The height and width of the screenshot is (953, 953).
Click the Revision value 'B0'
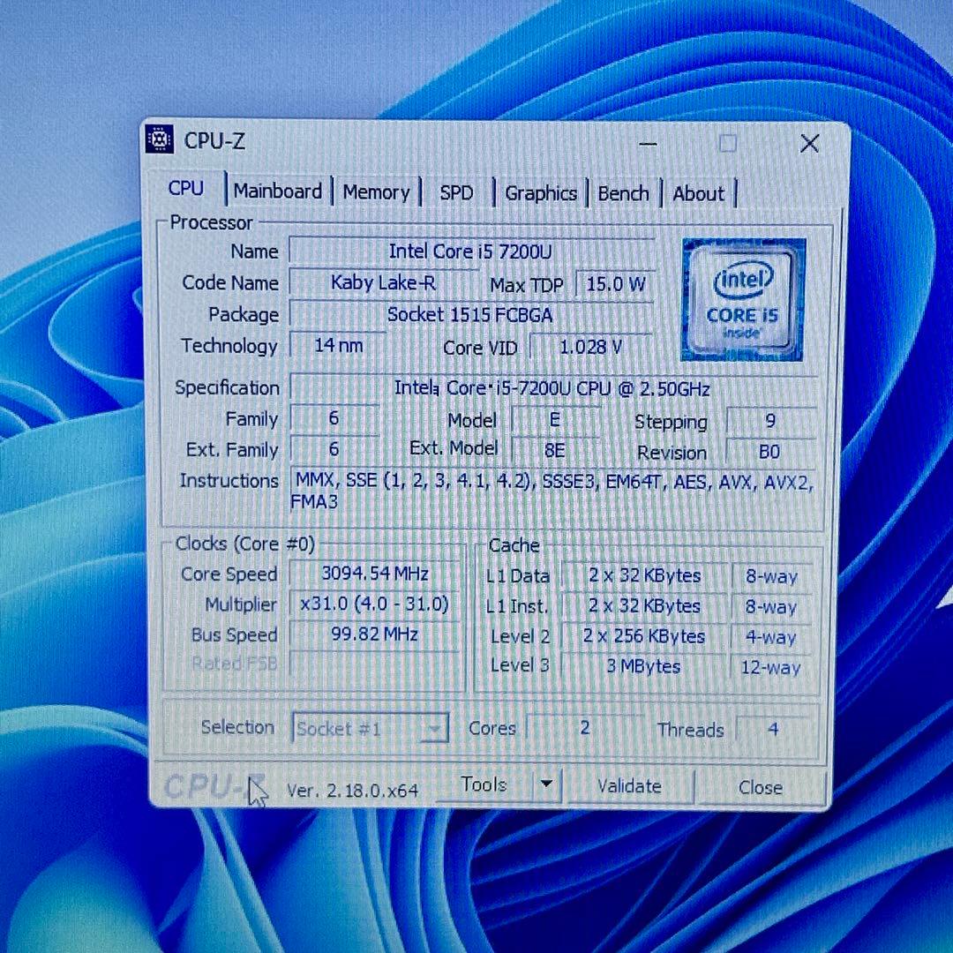pos(770,452)
